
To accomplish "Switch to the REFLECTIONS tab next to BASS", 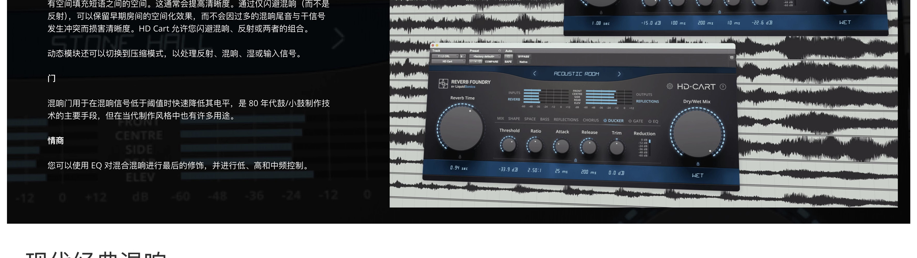I will 566,120.
